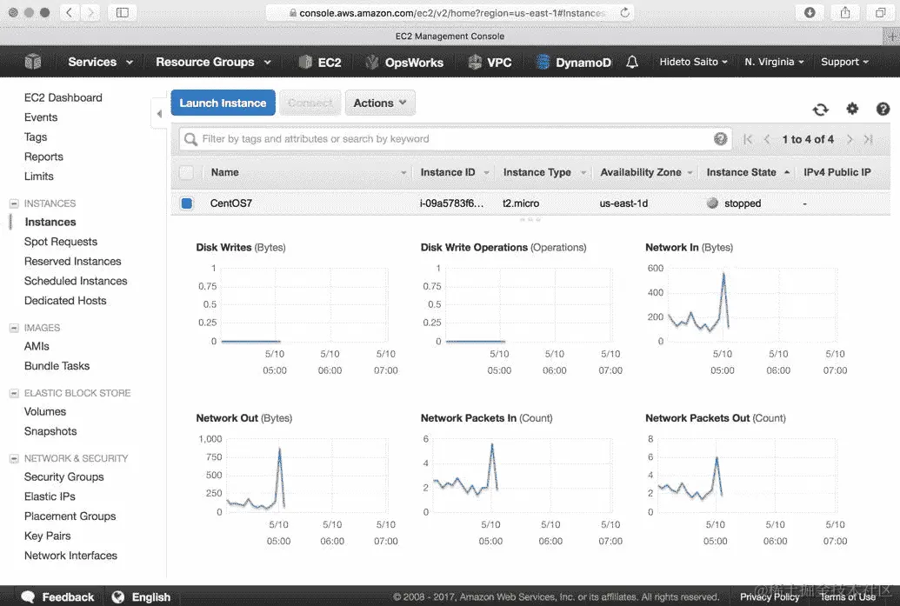Click the Launch Instance button
The width and height of the screenshot is (900, 606).
click(223, 103)
